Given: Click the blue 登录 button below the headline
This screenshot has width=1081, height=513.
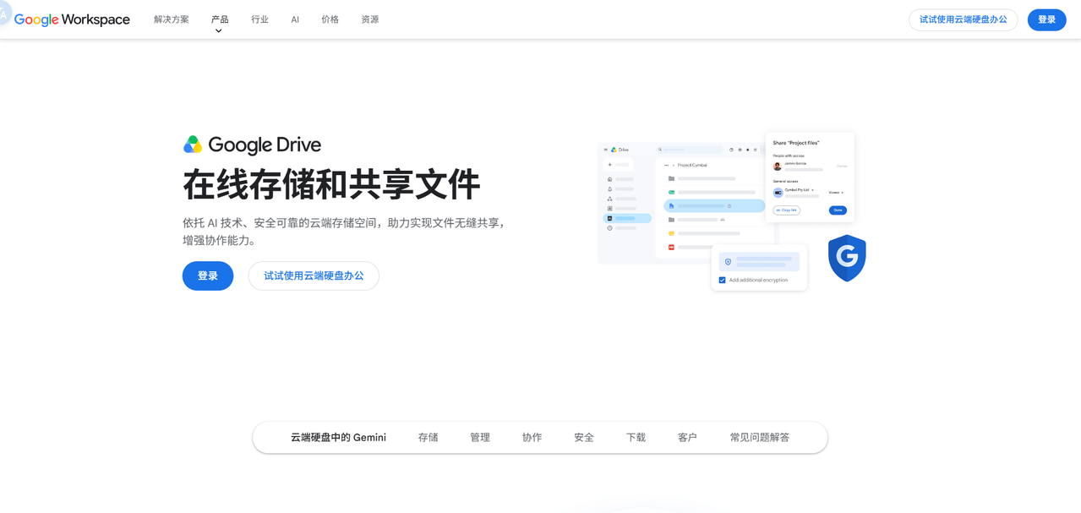Looking at the screenshot, I should (x=208, y=276).
